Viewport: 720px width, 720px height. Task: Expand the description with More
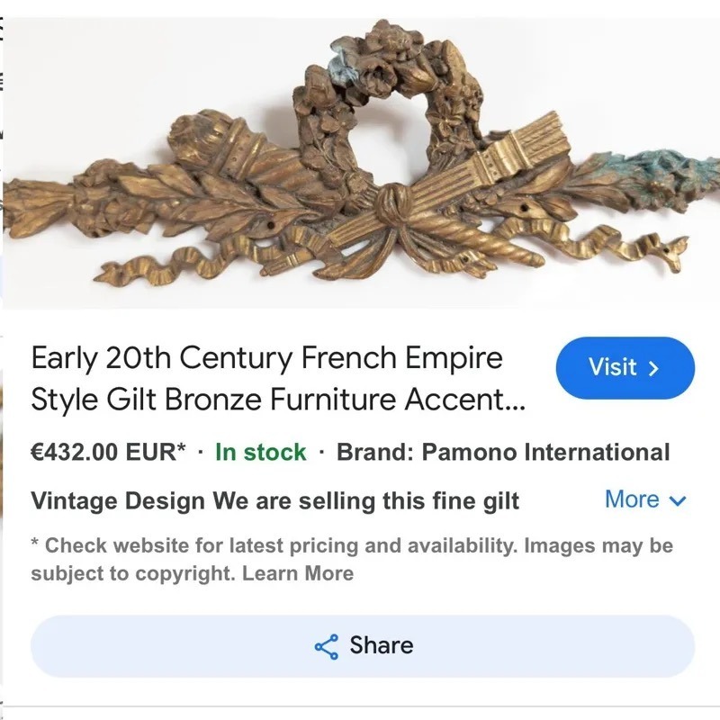click(x=633, y=499)
